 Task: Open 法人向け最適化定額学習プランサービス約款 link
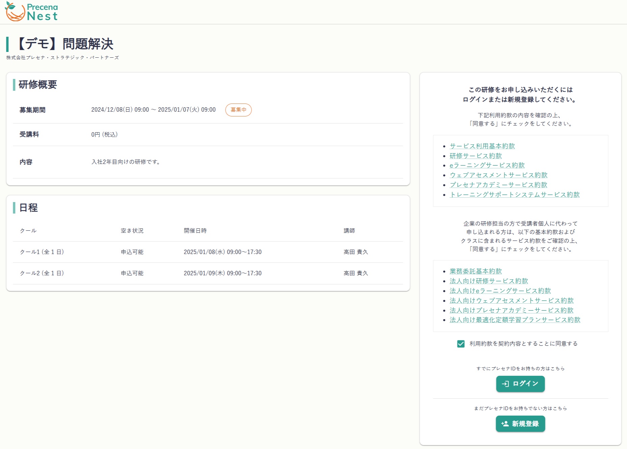point(515,320)
